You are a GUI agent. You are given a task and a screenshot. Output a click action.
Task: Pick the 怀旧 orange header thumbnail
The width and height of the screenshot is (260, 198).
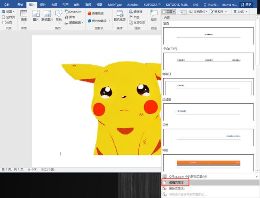(208, 163)
